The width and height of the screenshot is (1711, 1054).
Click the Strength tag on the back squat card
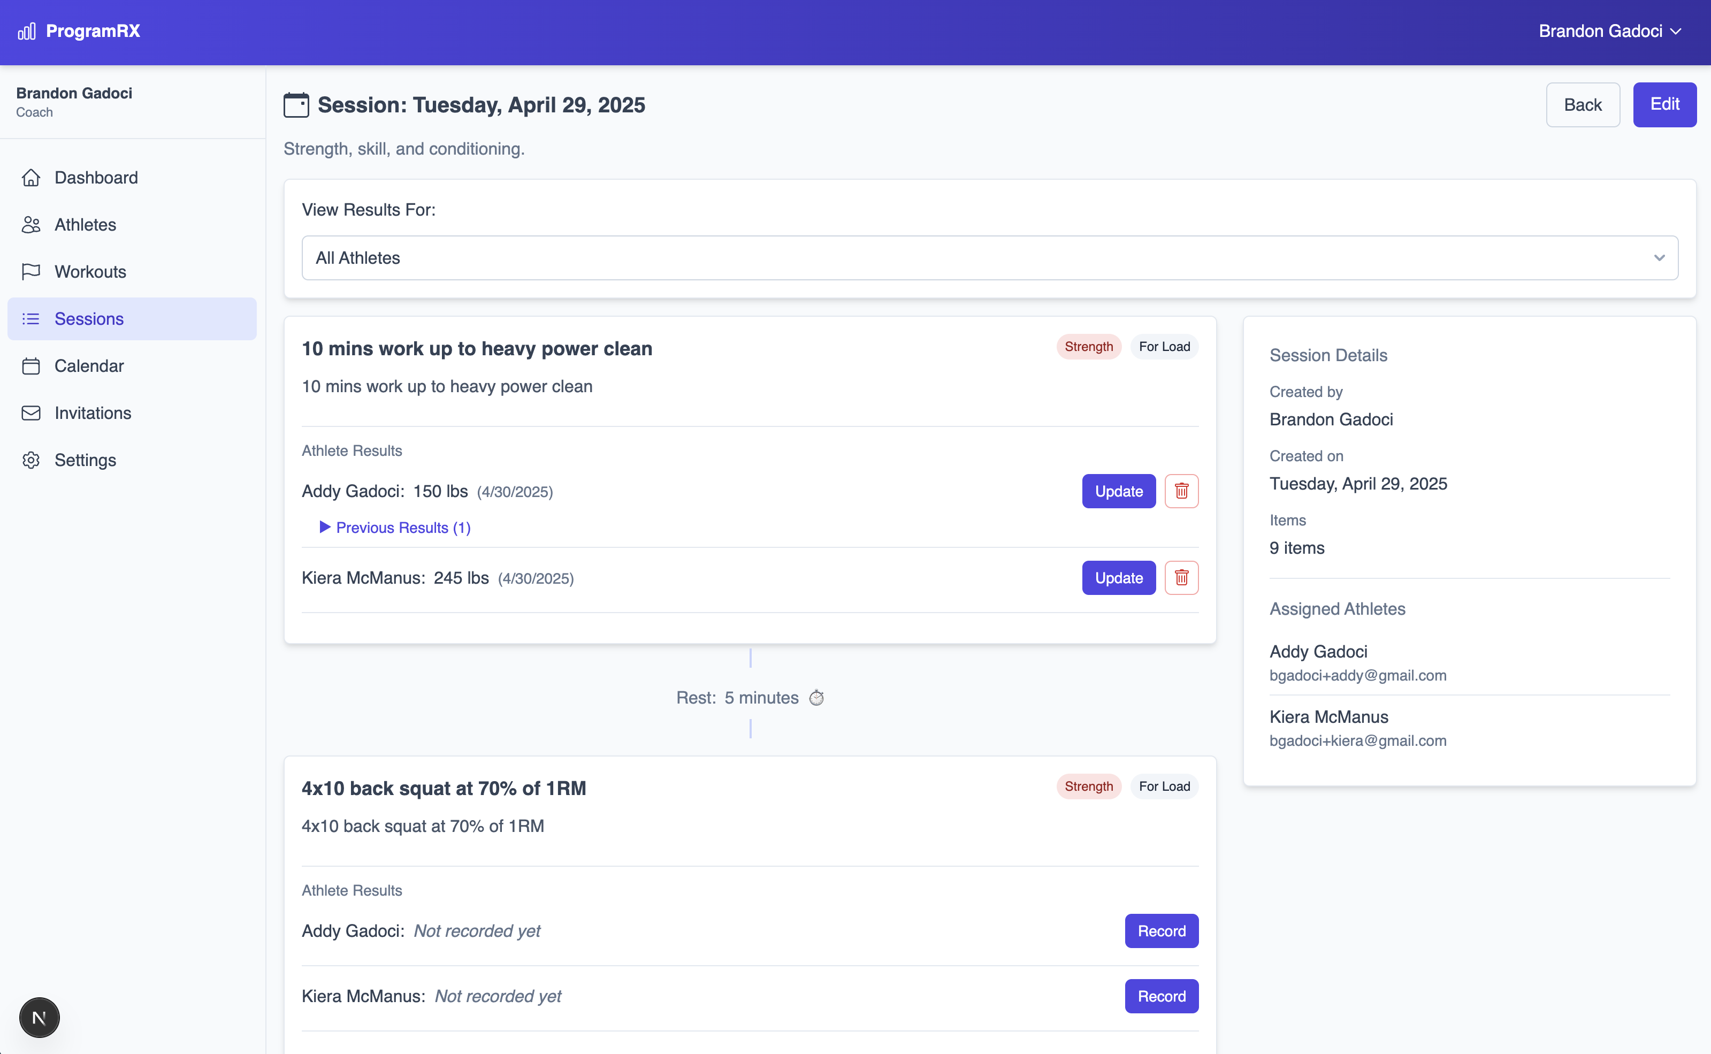point(1089,786)
